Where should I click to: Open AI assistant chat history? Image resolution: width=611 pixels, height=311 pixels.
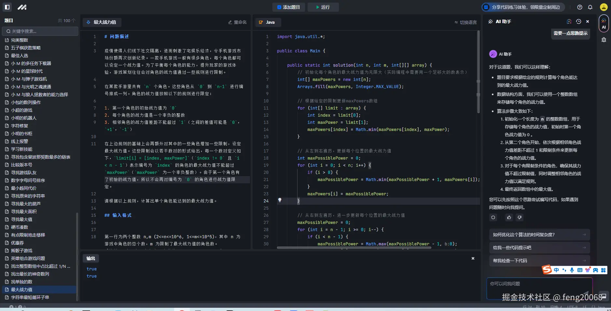click(578, 21)
